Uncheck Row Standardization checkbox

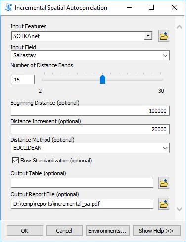point(15,161)
